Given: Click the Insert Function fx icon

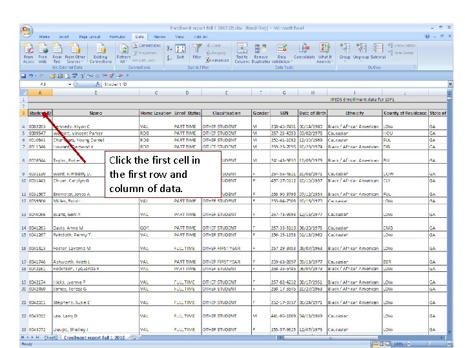Looking at the screenshot, I should [x=98, y=84].
